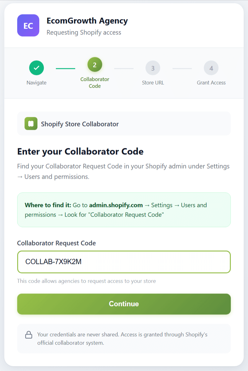Select the Collaborator Request Code input field
This screenshot has width=248, height=371.
(124, 262)
